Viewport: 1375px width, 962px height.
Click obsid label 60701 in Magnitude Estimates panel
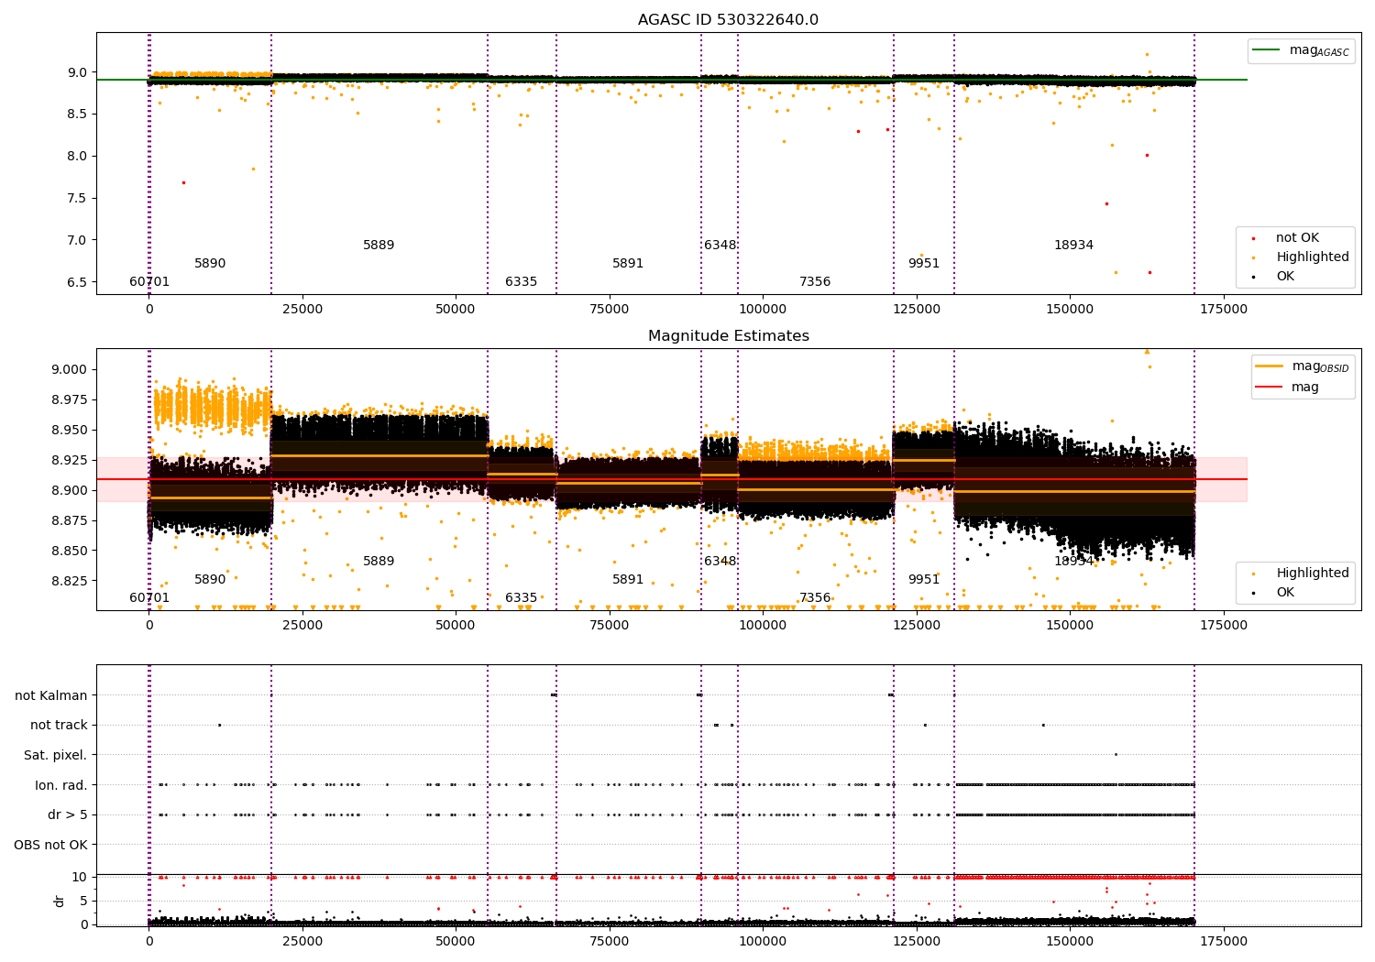pos(149,598)
